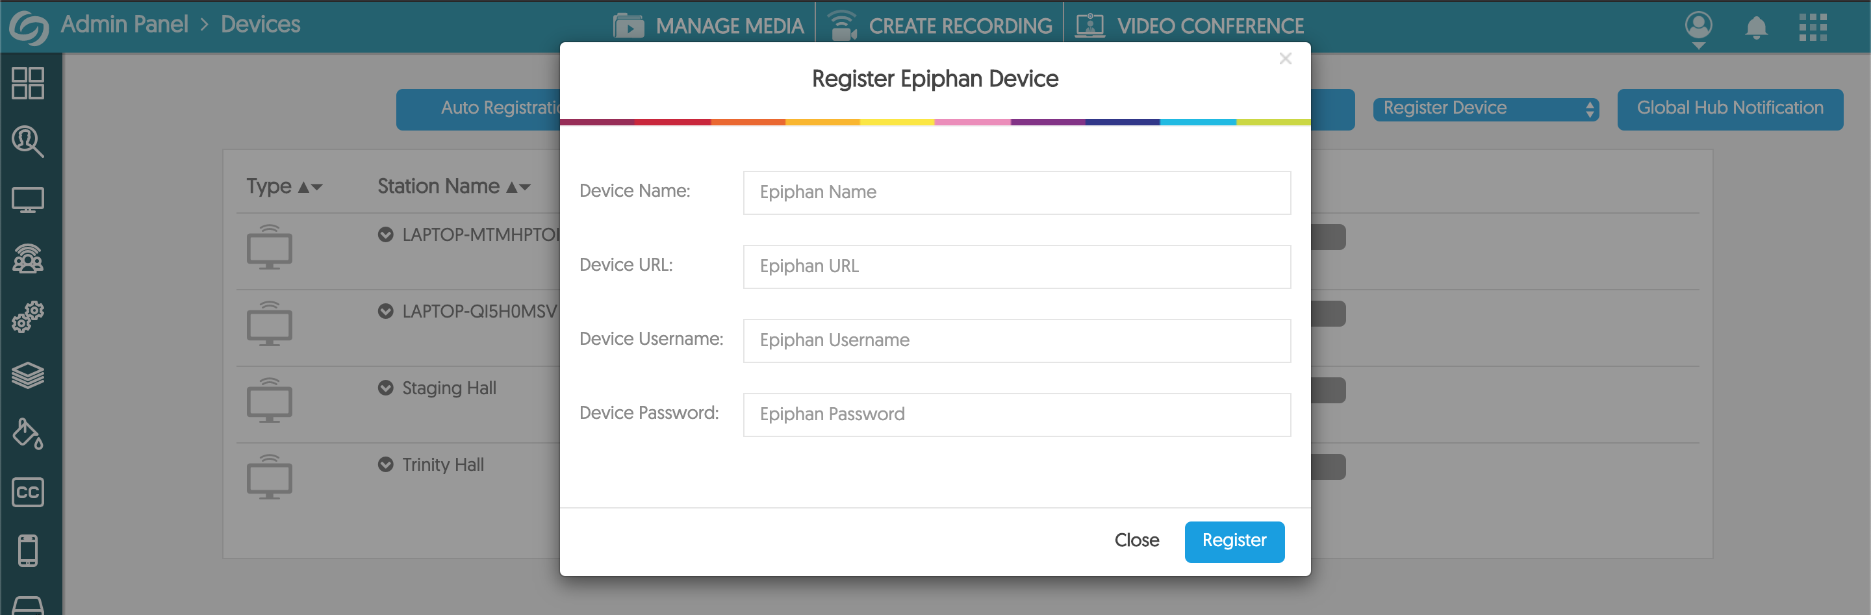Go to Admin Panel breadcrumb

point(124,25)
